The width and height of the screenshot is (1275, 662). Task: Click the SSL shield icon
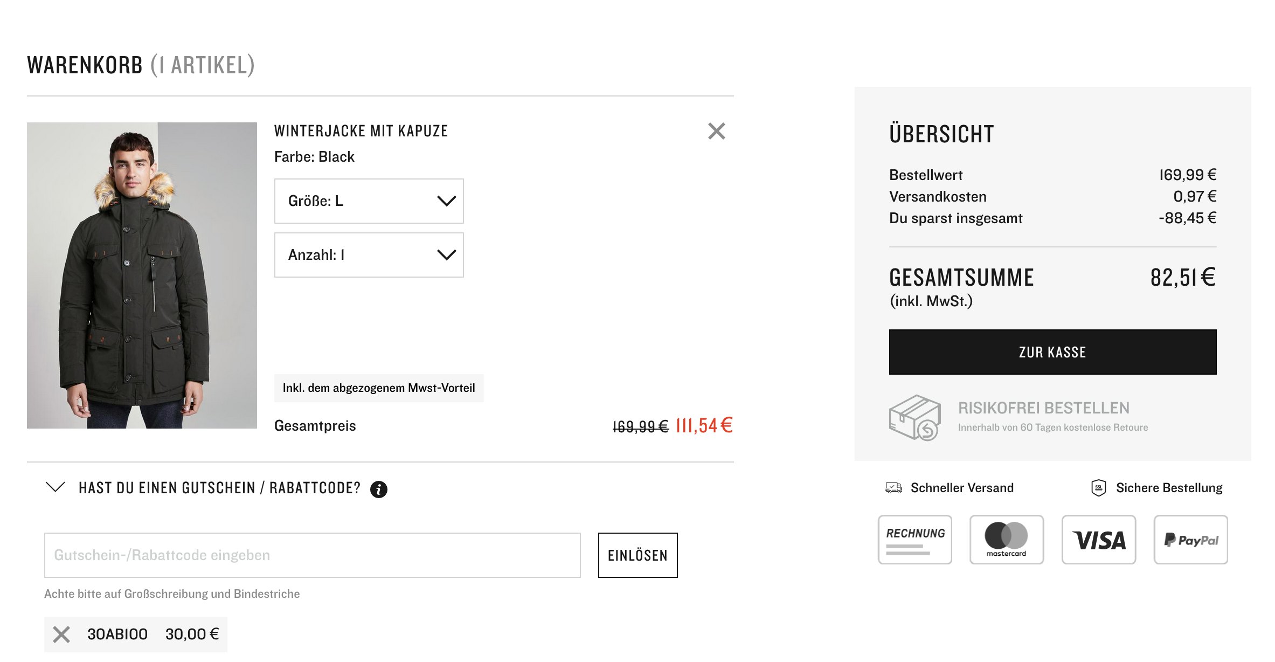click(1098, 488)
